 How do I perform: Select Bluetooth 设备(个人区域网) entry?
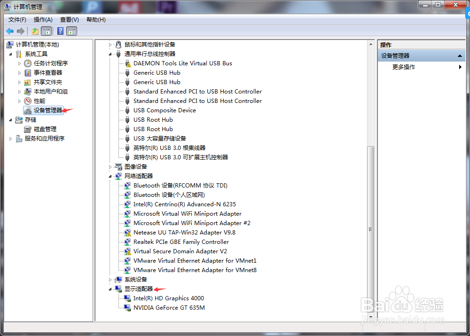pos(169,195)
